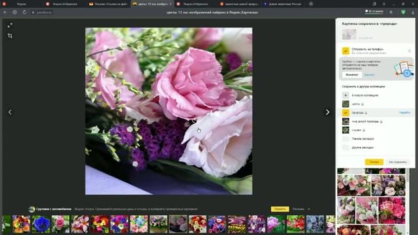Viewport: 418px width, 235px height.
Task: Click the 'Не сохранять' button
Action: (x=398, y=162)
